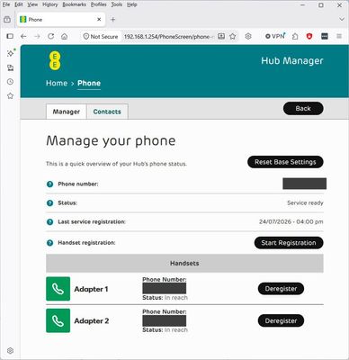
Task: Follow the Home breadcrumb link
Action: point(57,83)
